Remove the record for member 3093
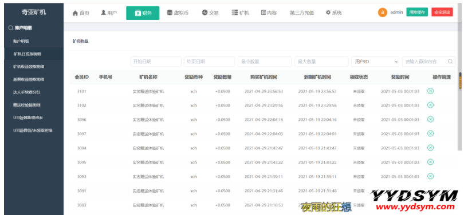Image resolution: width=464 pixels, height=215 pixels. [430, 176]
